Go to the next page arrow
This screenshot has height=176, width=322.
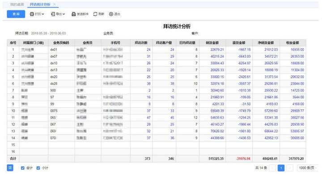289,168
